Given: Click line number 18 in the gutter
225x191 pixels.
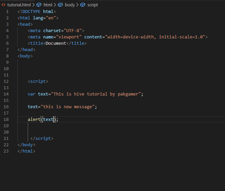Looking at the screenshot, I should (x=6, y=120).
